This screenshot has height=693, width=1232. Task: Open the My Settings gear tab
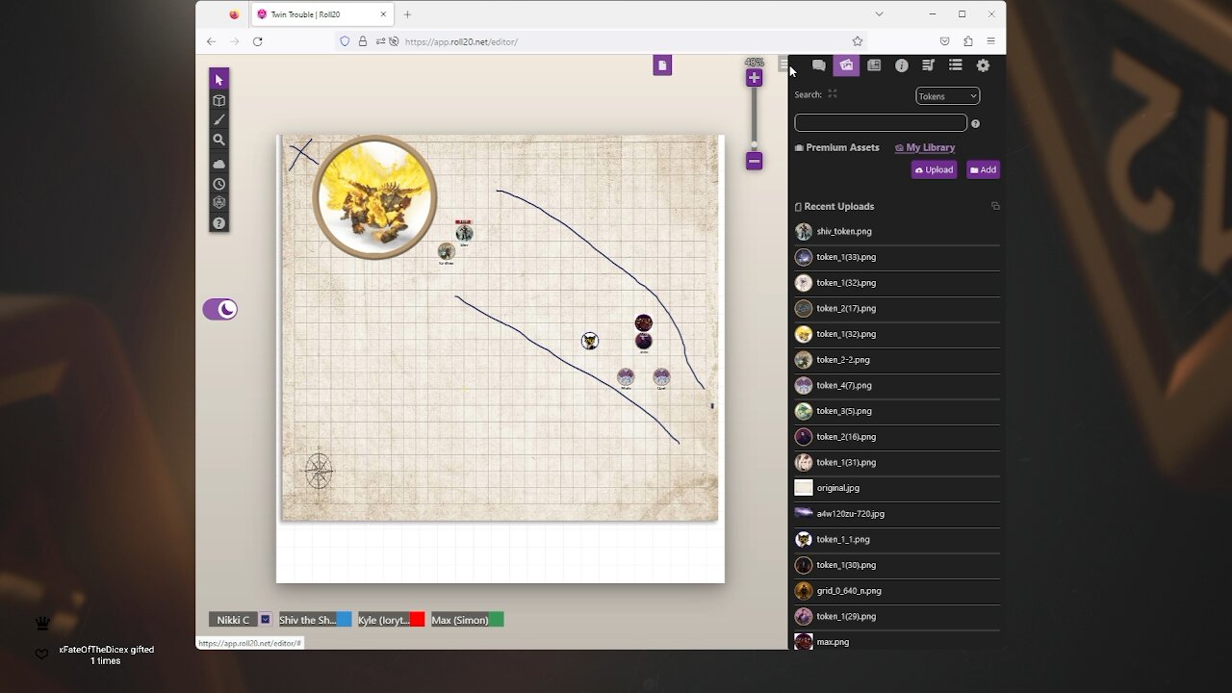[983, 65]
